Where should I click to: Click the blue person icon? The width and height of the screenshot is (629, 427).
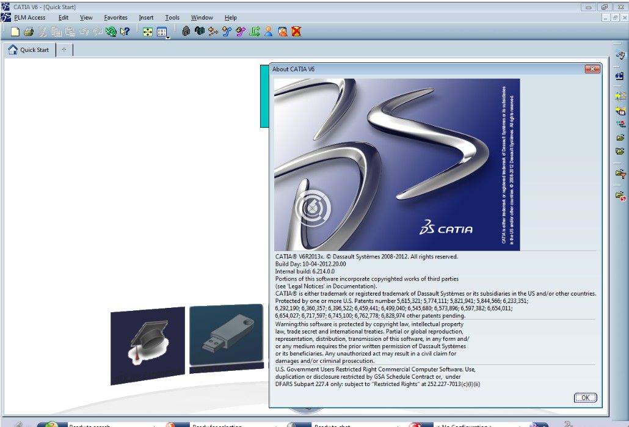pos(268,32)
